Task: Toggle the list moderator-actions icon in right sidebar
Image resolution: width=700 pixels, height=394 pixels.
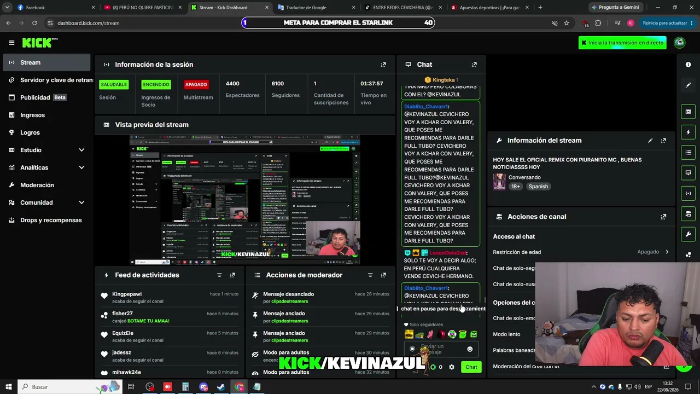Action: 688,152
